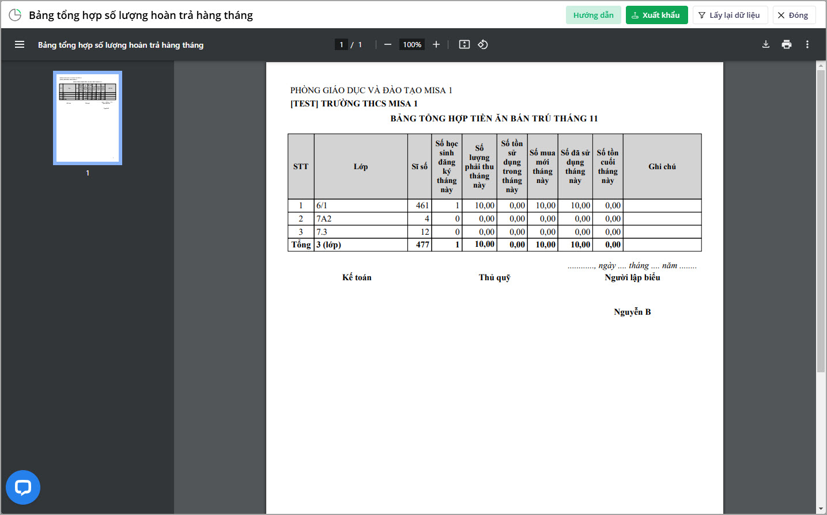The image size is (827, 515).
Task: Click the scrollbar up arrow
Action: (821, 66)
